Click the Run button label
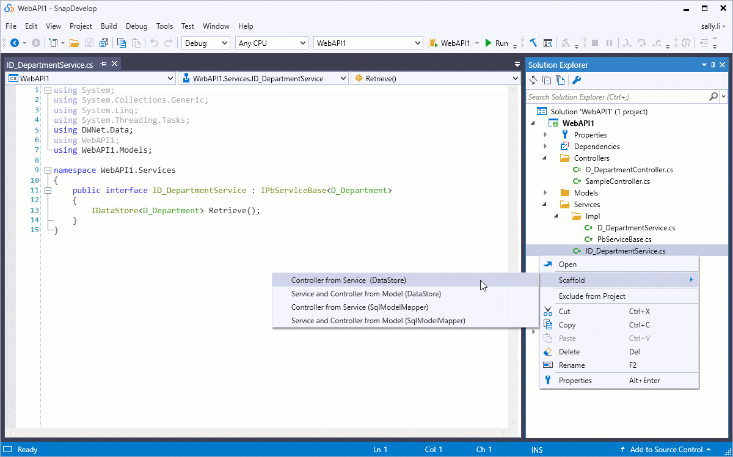The height and width of the screenshot is (457, 733). pyautogui.click(x=501, y=43)
